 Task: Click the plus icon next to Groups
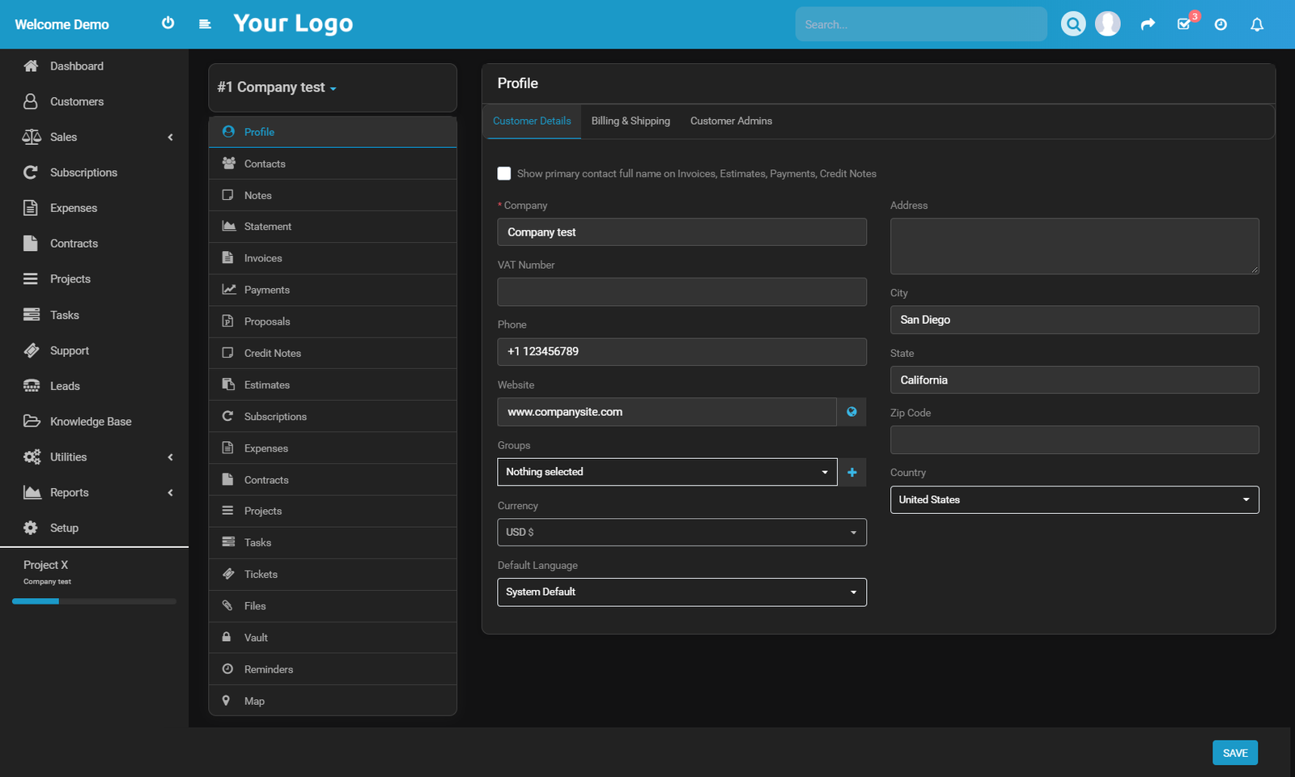(x=851, y=472)
